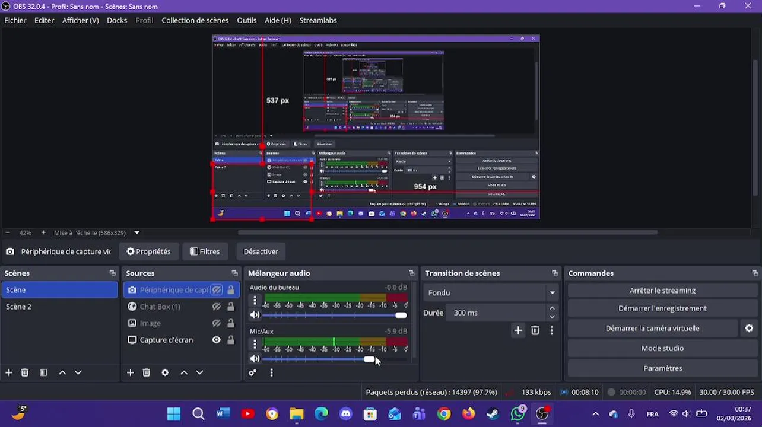Move source up in Sources list

tap(184, 372)
